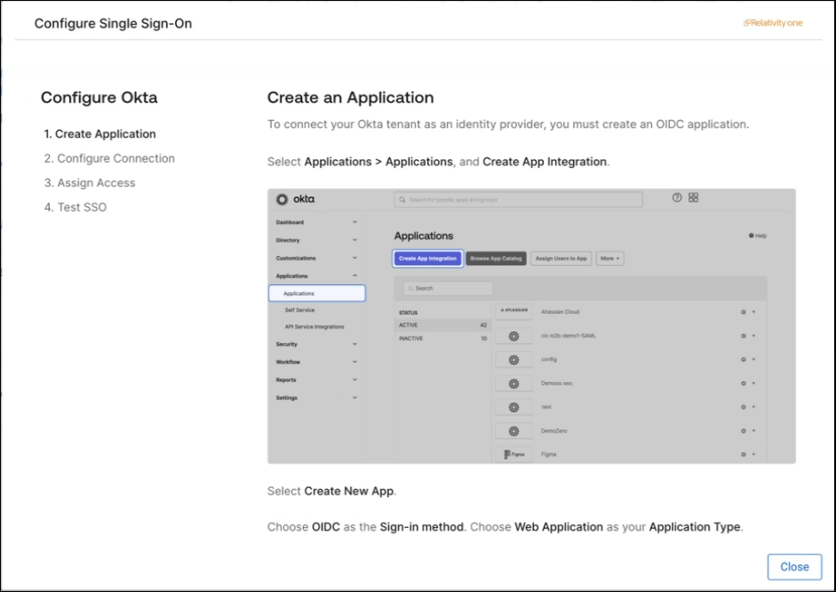Filter by INACTIVE status
The width and height of the screenshot is (836, 592).
(442, 338)
